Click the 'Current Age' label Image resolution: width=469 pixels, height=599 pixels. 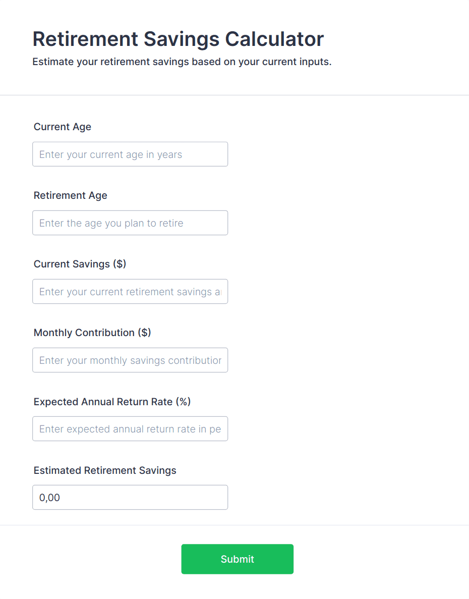click(63, 127)
